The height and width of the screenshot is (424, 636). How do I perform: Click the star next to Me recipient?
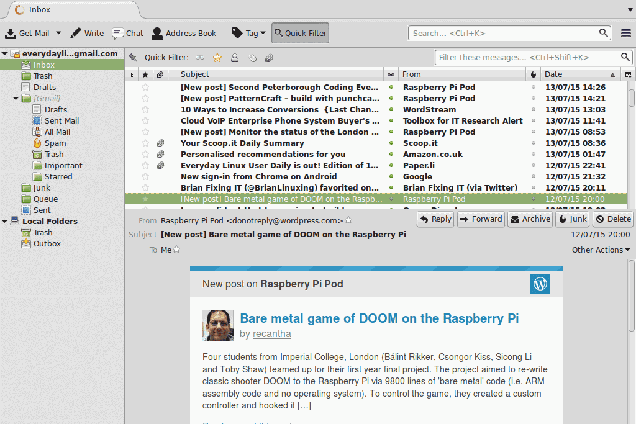click(176, 250)
